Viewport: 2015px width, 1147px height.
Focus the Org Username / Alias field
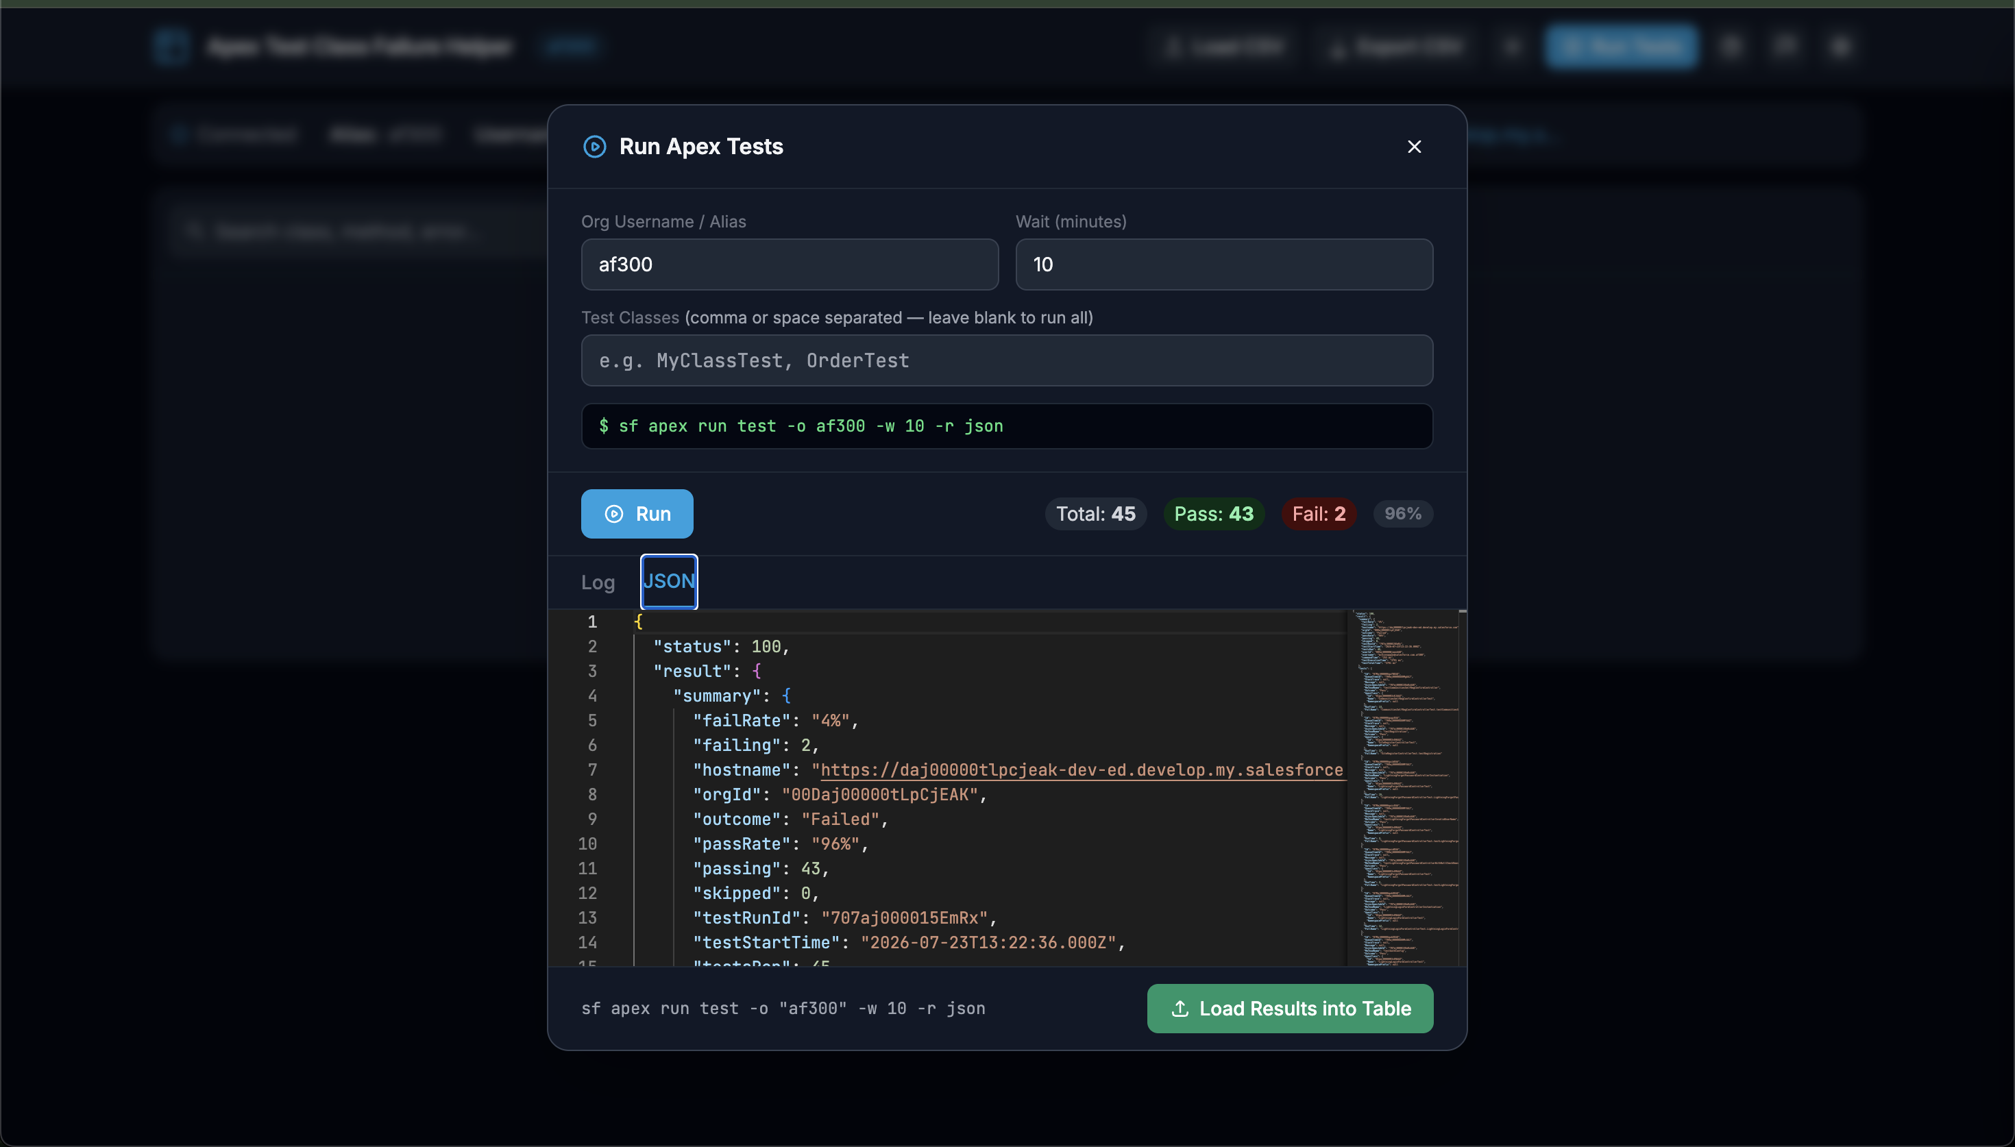tap(790, 264)
